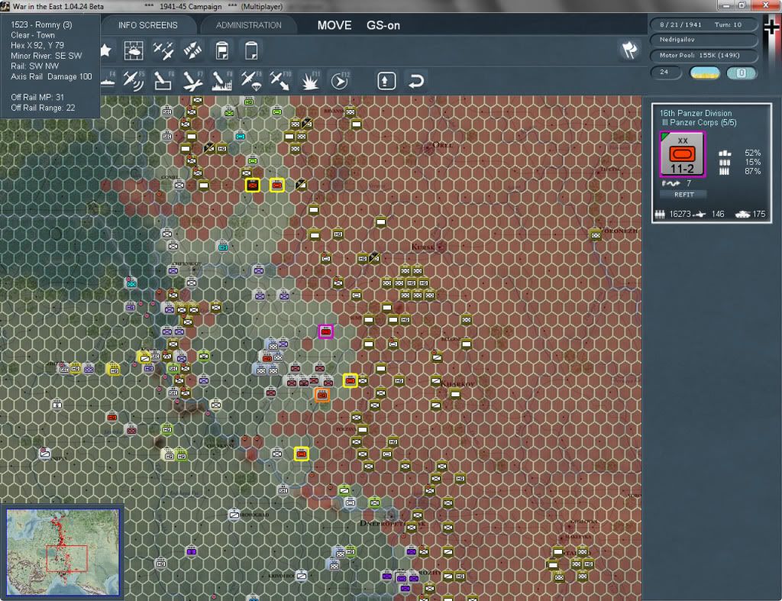782x601 pixels.
Task: Click the 16th Panzer Division title
Action: [x=695, y=113]
